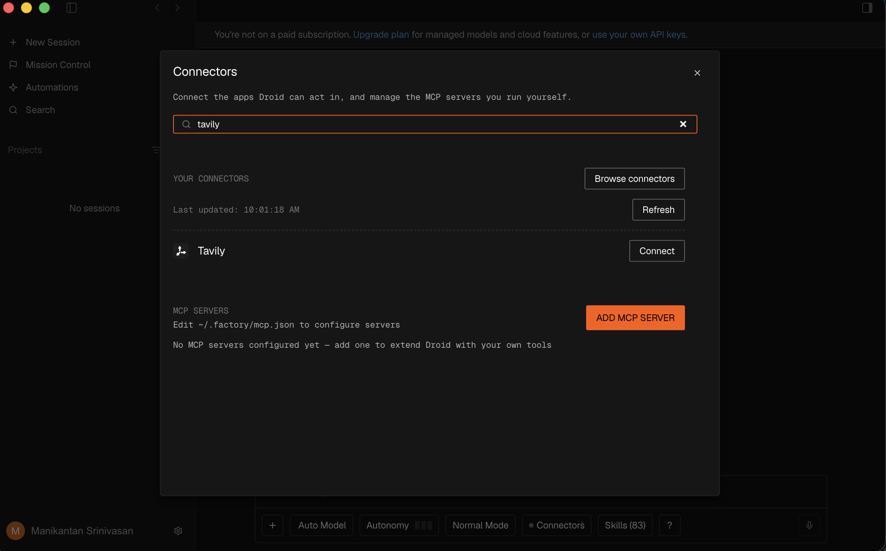Click the MCP SERVERS heading
This screenshot has height=551, width=886.
click(x=201, y=311)
